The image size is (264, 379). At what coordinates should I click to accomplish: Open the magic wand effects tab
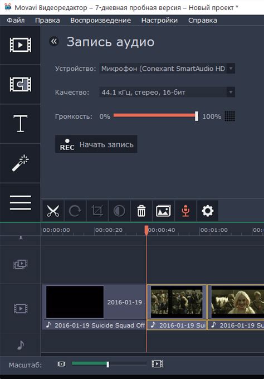coord(20,163)
